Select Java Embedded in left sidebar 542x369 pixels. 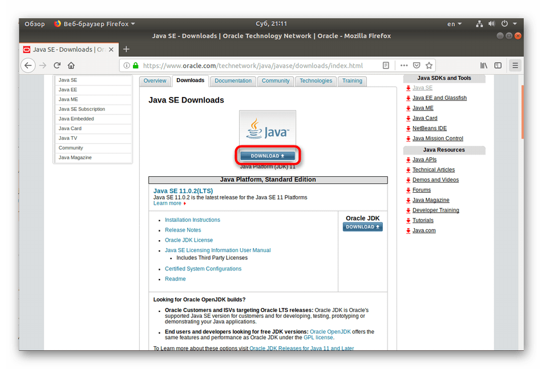pyautogui.click(x=76, y=119)
